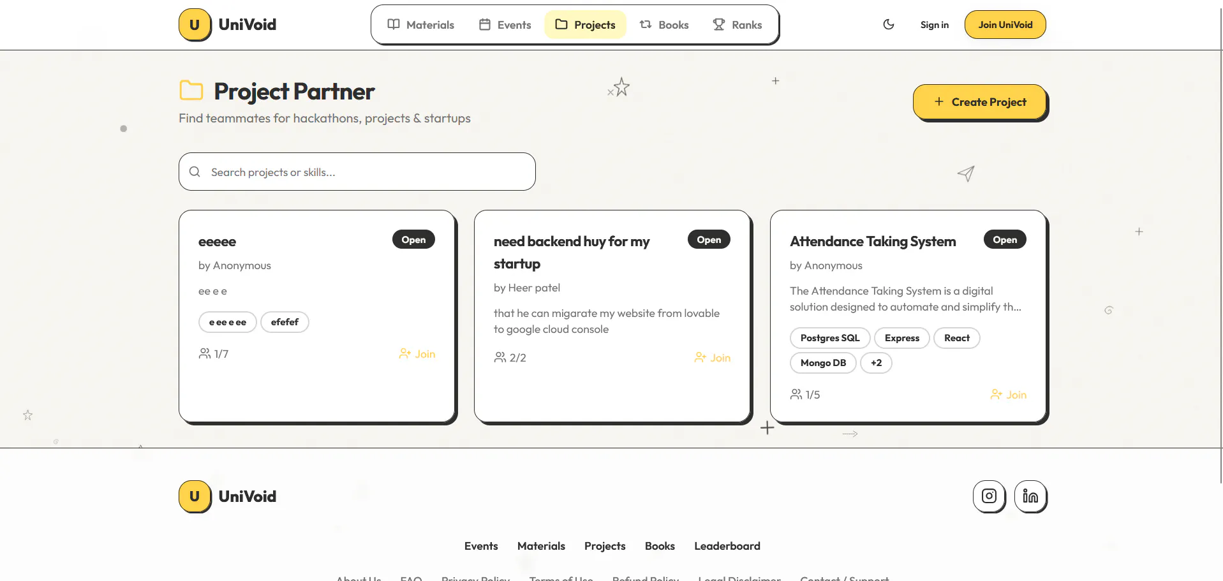This screenshot has width=1223, height=581.
Task: Open the Ranks nav tab
Action: click(x=738, y=25)
